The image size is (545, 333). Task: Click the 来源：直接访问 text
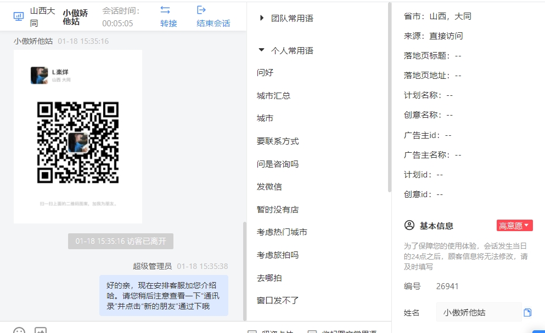click(x=433, y=36)
